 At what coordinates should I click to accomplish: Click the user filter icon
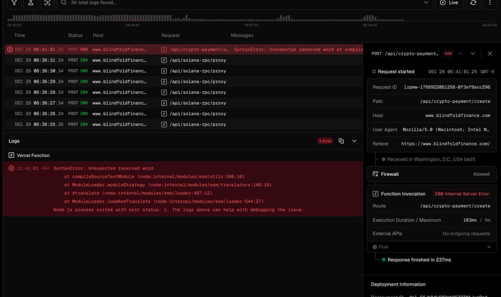[31, 3]
